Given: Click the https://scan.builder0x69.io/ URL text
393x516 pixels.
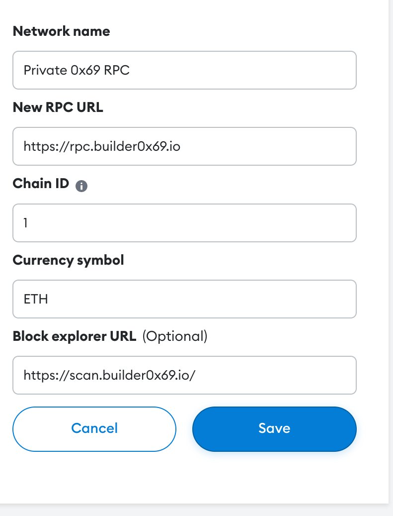Looking at the screenshot, I should pyautogui.click(x=109, y=375).
